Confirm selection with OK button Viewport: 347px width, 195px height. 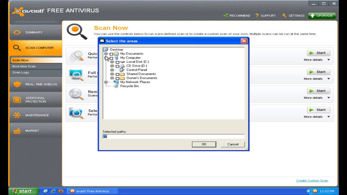pos(204,144)
